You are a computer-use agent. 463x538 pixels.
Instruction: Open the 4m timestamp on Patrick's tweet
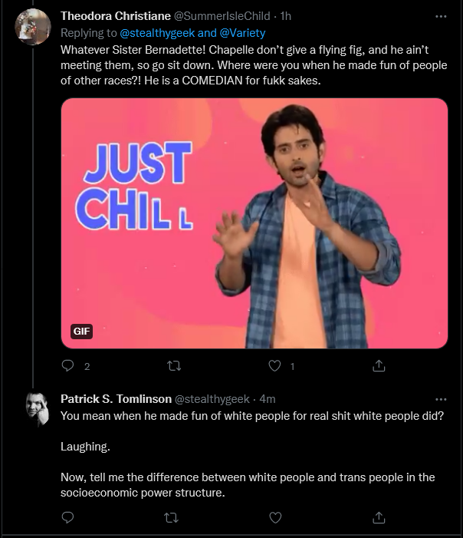pos(268,399)
